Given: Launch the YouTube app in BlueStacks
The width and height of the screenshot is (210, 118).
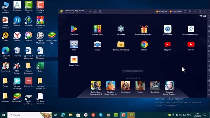Looking at the screenshot, I should pyautogui.click(x=191, y=45).
